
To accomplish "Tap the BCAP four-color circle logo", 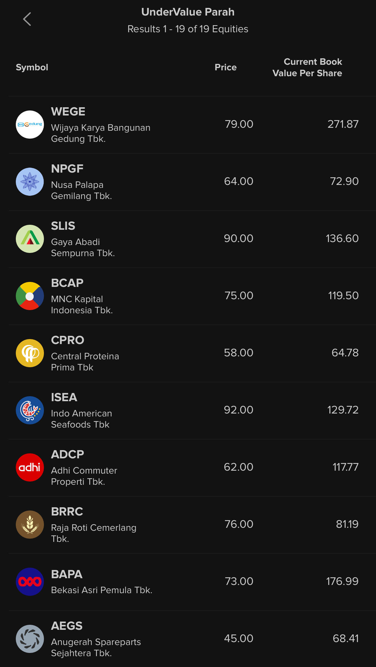I will (30, 296).
